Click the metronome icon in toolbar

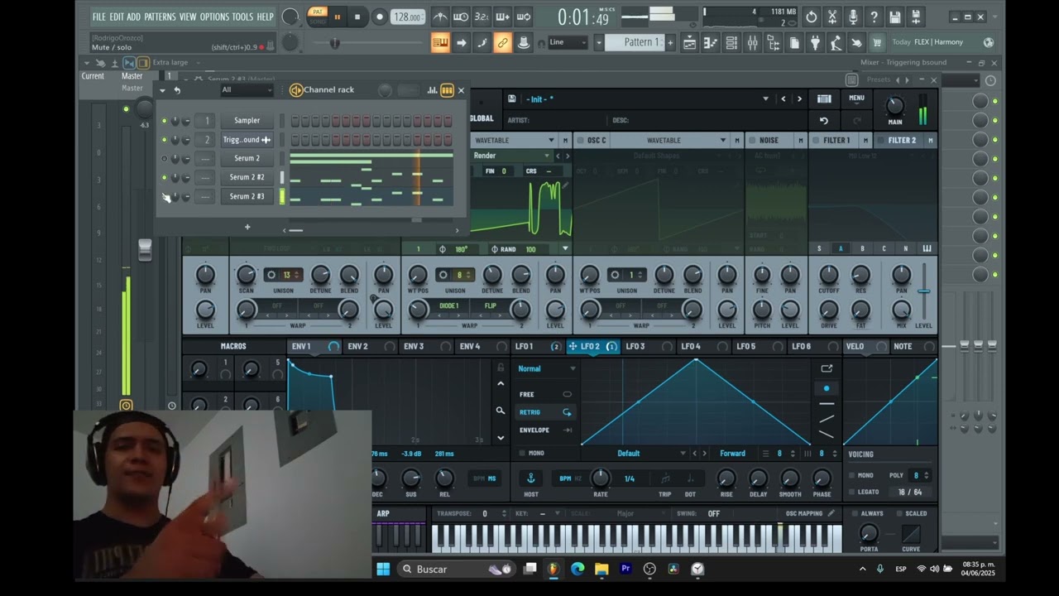(440, 17)
